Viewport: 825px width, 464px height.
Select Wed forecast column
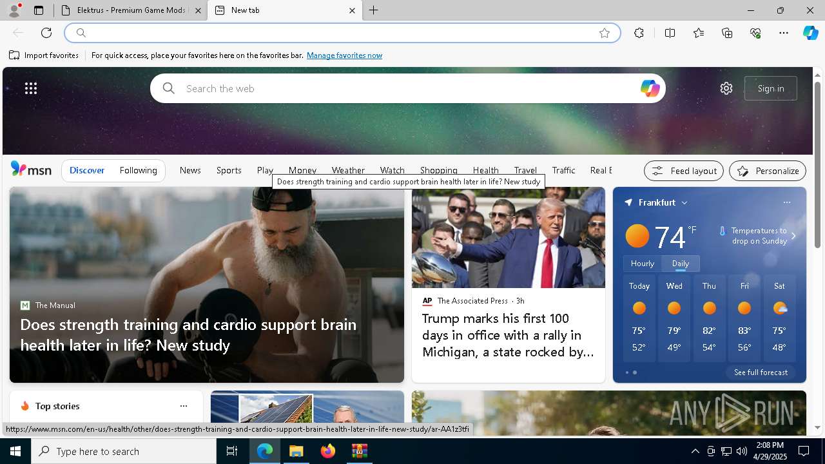click(674, 318)
